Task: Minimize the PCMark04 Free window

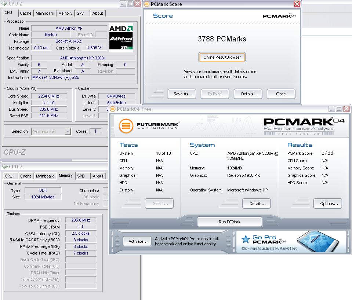Action: coord(331,109)
